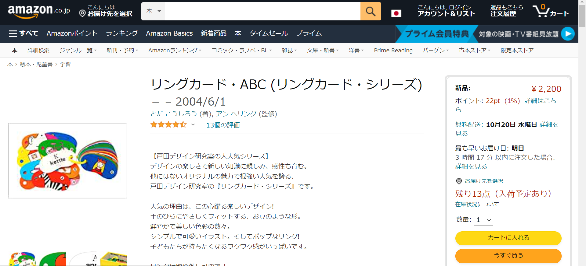Expand the Amazonランキング dropdown
This screenshot has width=586, height=266.
tap(175, 50)
